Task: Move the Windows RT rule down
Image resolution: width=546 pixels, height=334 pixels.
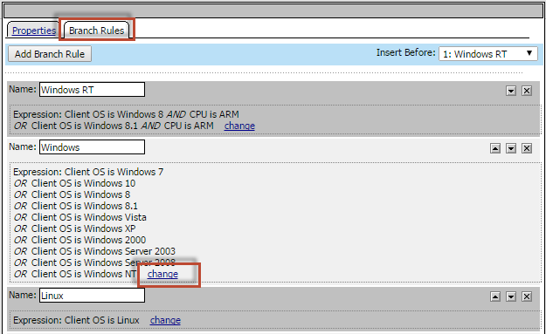Action: point(511,91)
